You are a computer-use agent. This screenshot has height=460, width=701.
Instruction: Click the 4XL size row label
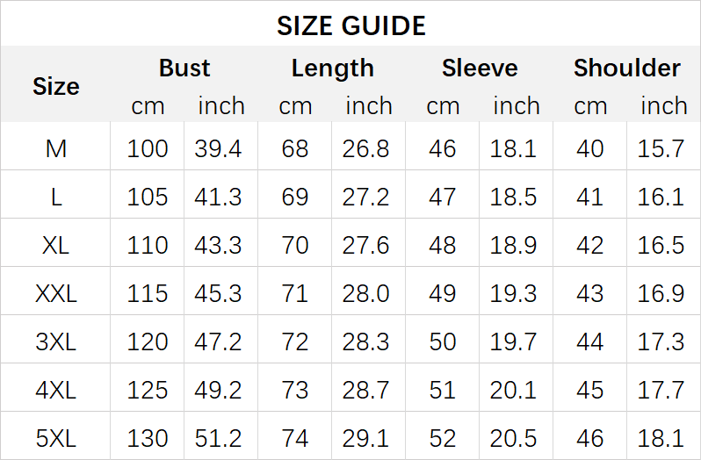point(55,389)
